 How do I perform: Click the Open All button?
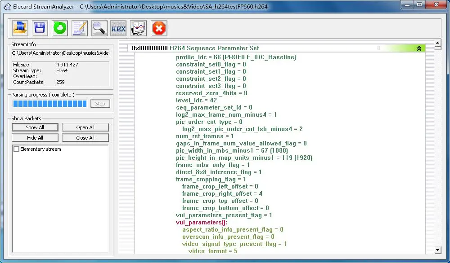point(85,127)
